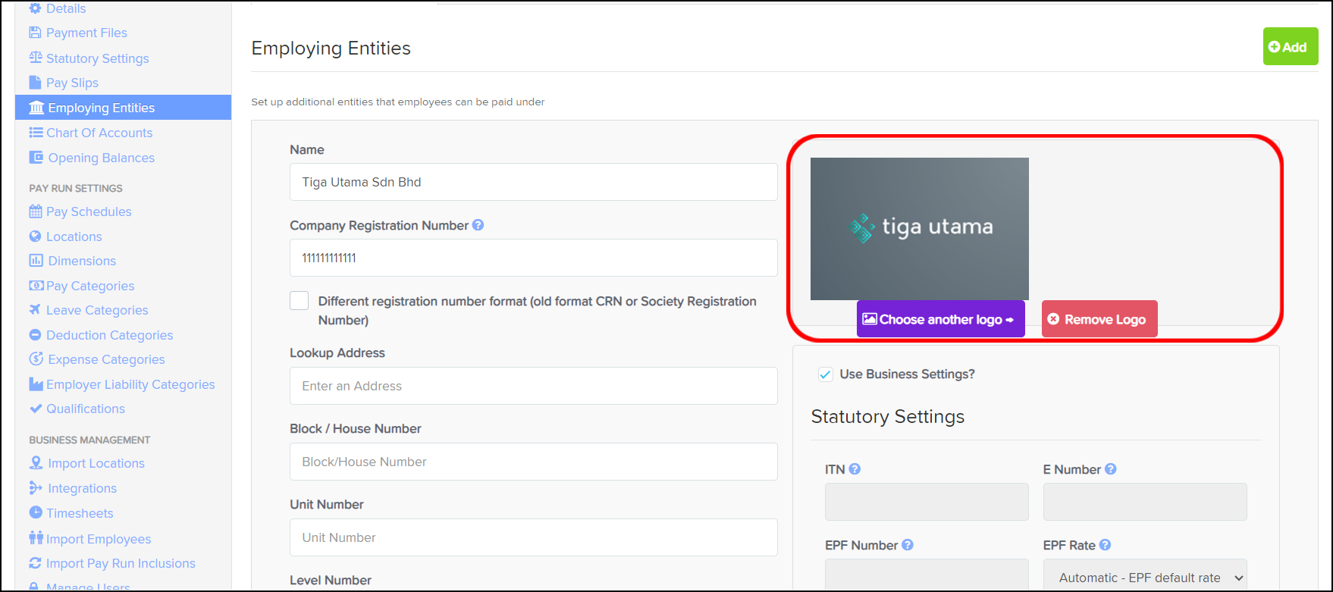Click the EPF Number help icon

click(908, 545)
